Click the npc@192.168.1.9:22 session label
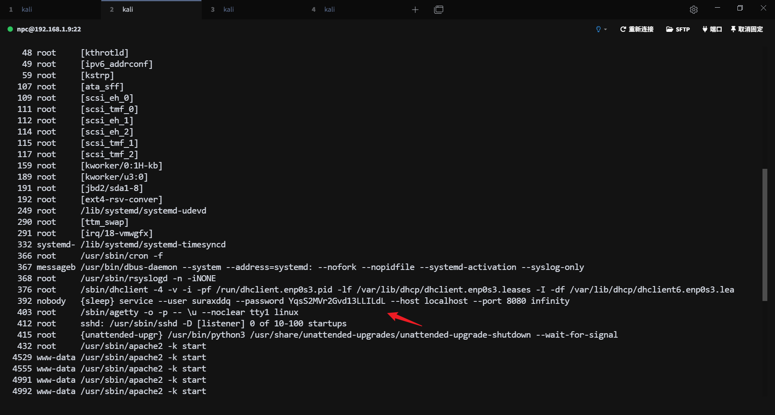This screenshot has height=415, width=775. pyautogui.click(x=49, y=29)
